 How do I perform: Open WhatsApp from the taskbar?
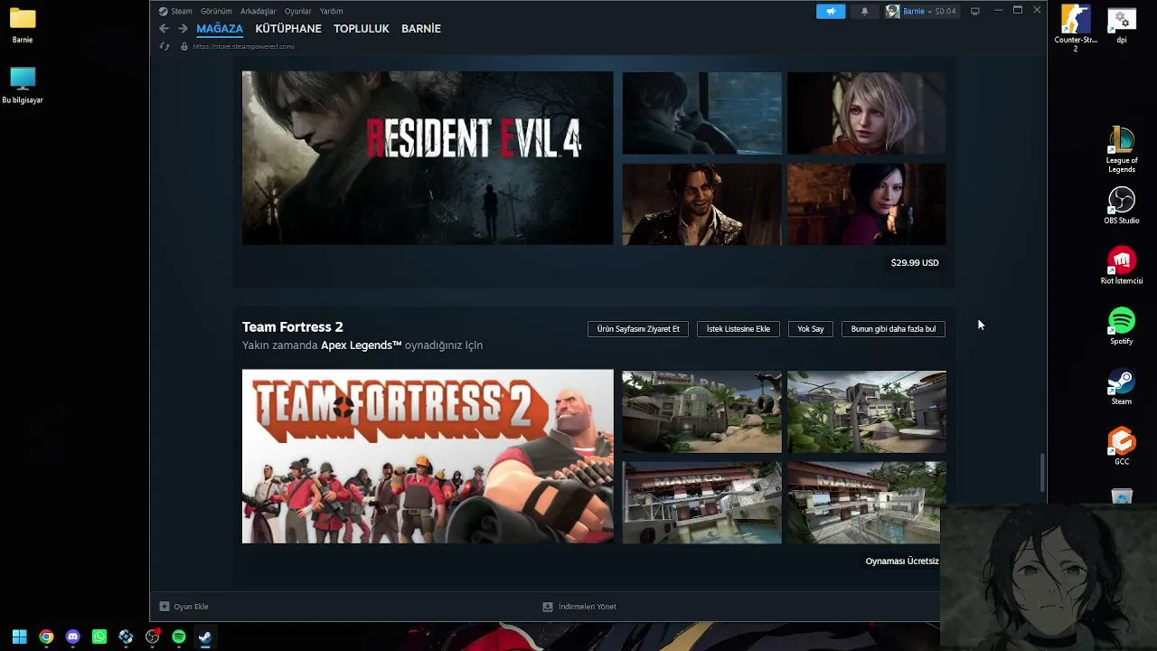coord(99,637)
